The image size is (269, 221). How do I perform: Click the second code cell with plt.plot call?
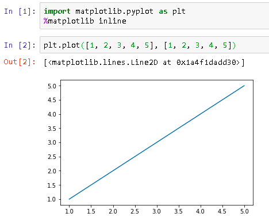[x=155, y=45]
